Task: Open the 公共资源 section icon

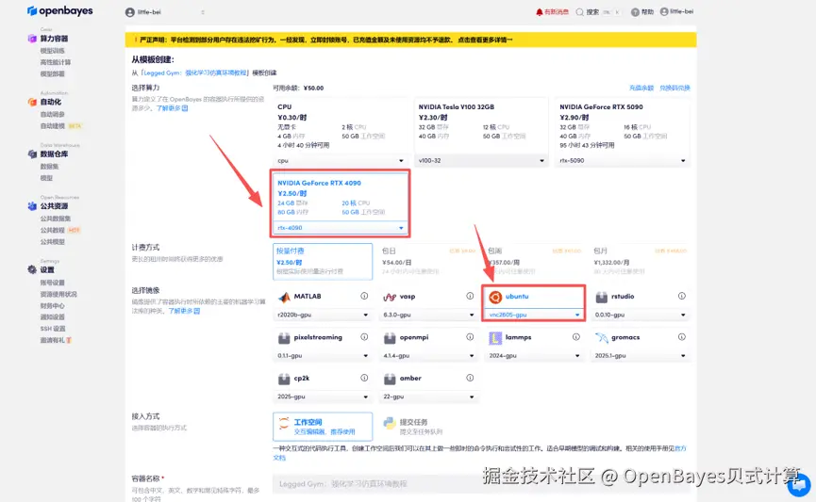Action: point(32,206)
